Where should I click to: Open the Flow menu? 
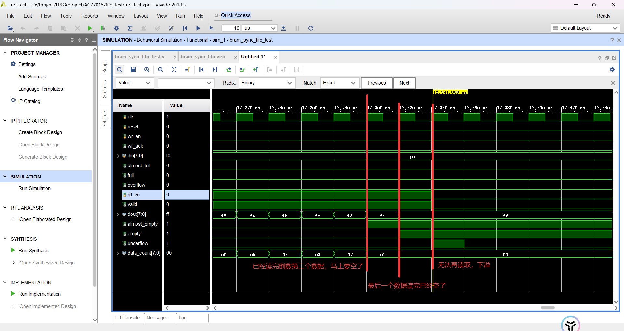click(46, 16)
